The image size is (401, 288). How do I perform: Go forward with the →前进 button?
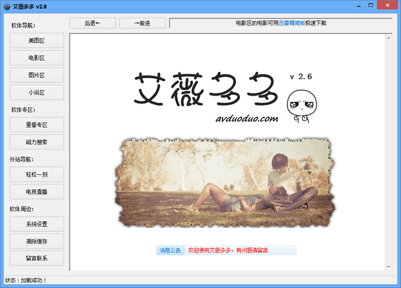[x=142, y=23]
